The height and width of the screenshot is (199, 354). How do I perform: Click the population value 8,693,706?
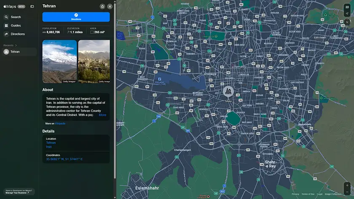click(53, 32)
